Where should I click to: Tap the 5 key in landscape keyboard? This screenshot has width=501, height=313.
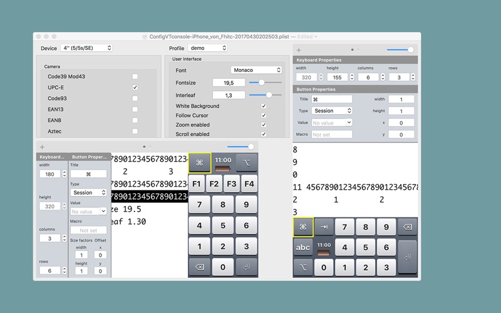[366, 247]
